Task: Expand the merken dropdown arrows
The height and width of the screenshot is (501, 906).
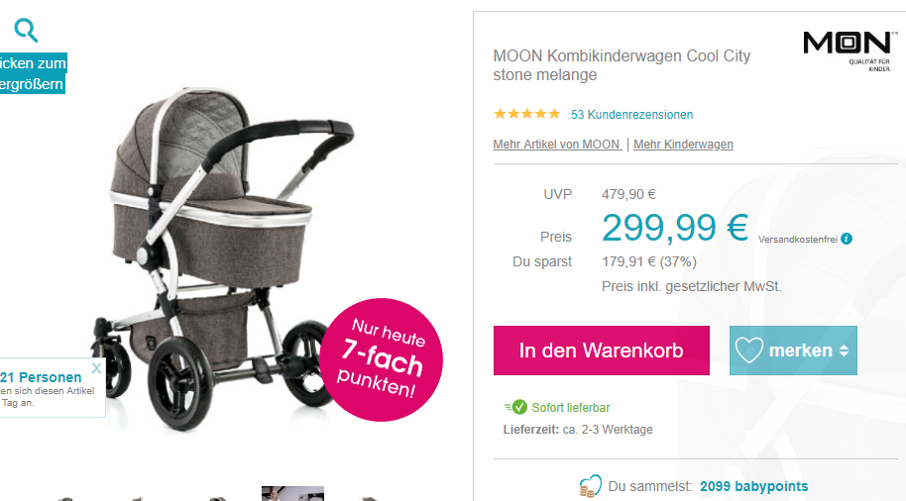Action: 844,351
